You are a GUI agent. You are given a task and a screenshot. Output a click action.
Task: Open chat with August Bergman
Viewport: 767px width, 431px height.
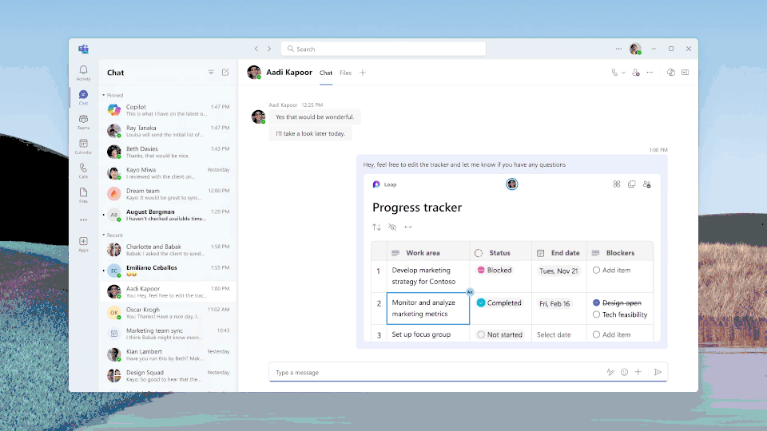(169, 215)
